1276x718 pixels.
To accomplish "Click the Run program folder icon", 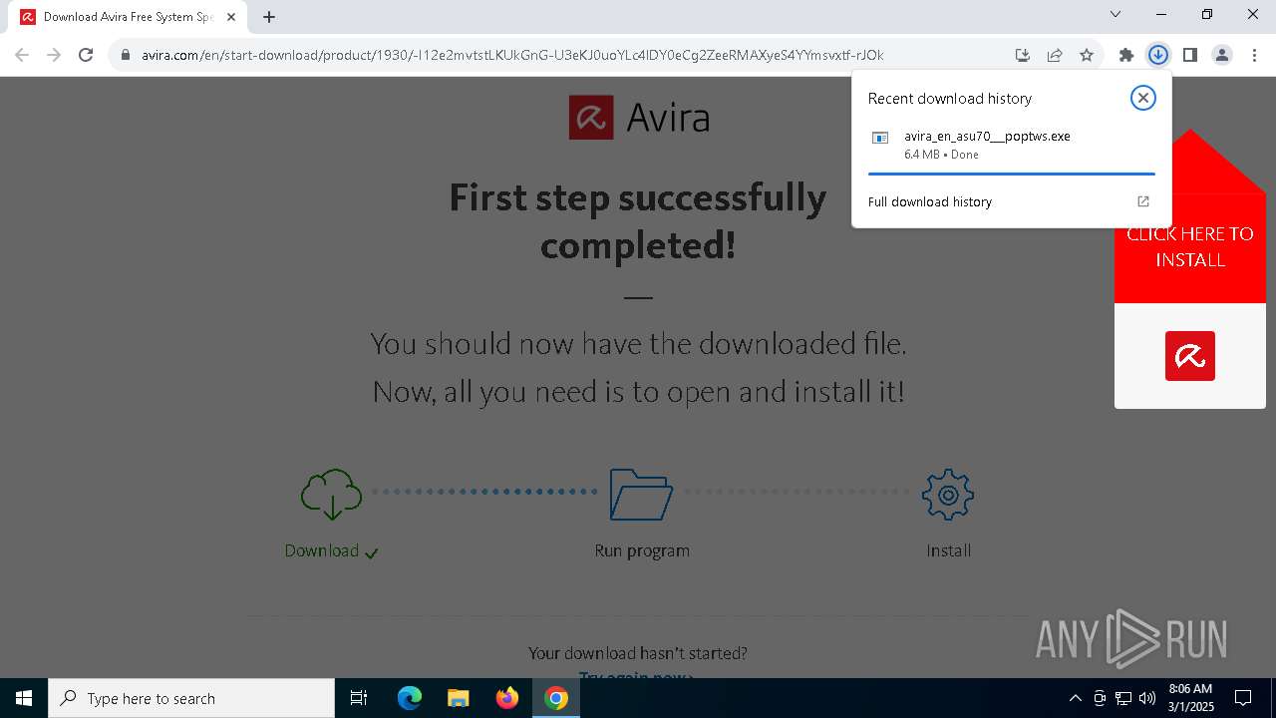I will [641, 495].
